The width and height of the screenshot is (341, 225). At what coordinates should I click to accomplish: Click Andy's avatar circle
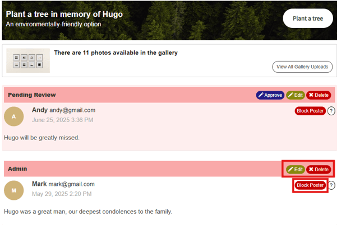(x=14, y=116)
